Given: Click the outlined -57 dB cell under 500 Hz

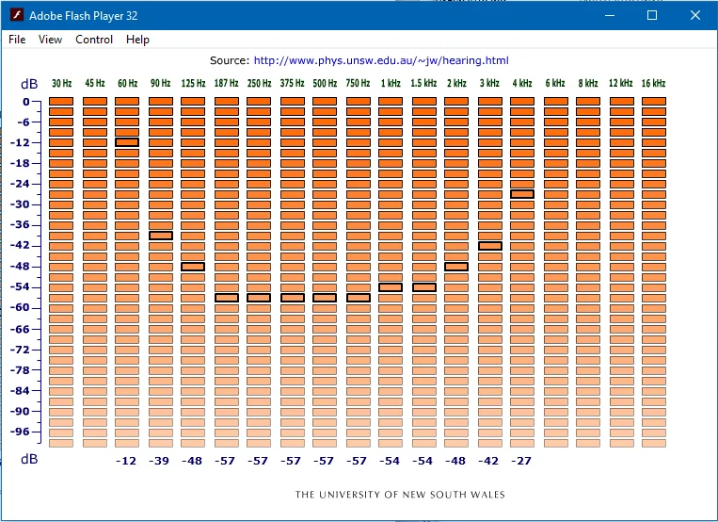Looking at the screenshot, I should point(325,298).
